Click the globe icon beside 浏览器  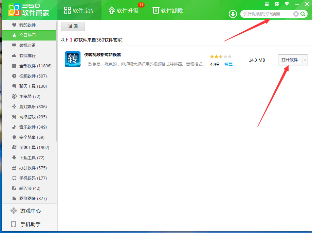coord(14,97)
